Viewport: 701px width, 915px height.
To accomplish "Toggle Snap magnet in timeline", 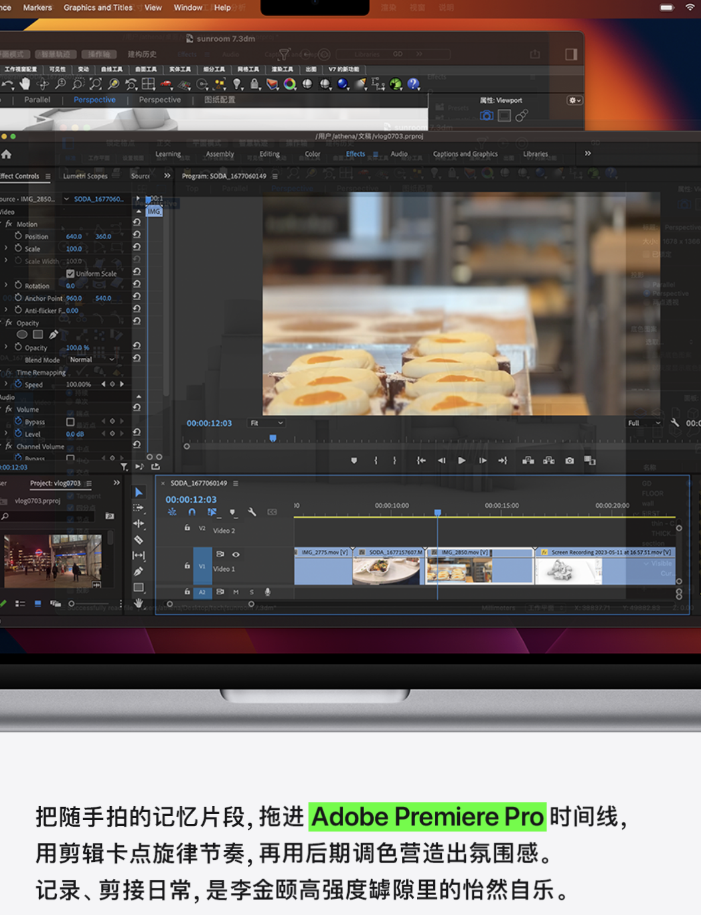I will (x=192, y=512).
